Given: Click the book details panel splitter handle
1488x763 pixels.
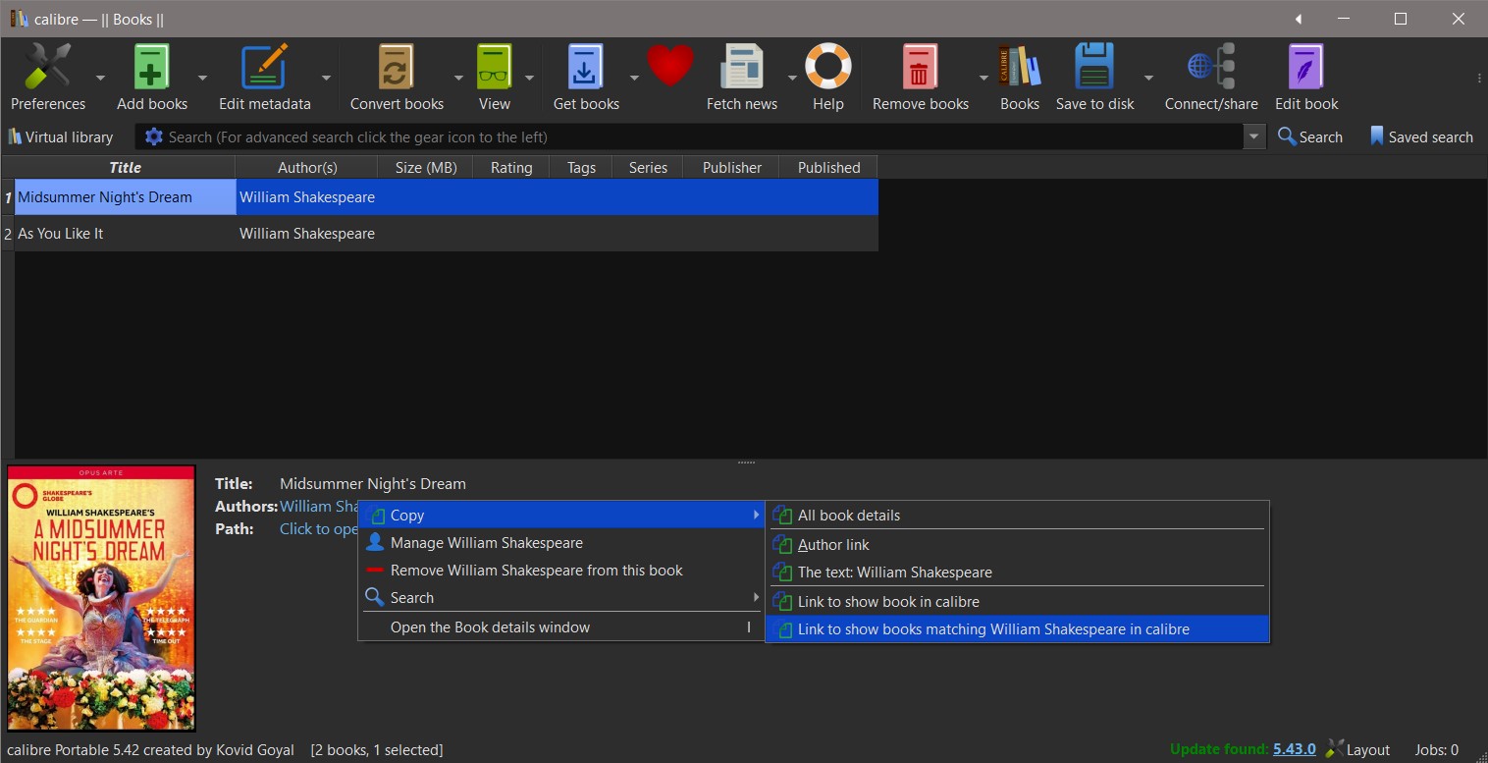Looking at the screenshot, I should click(x=745, y=462).
